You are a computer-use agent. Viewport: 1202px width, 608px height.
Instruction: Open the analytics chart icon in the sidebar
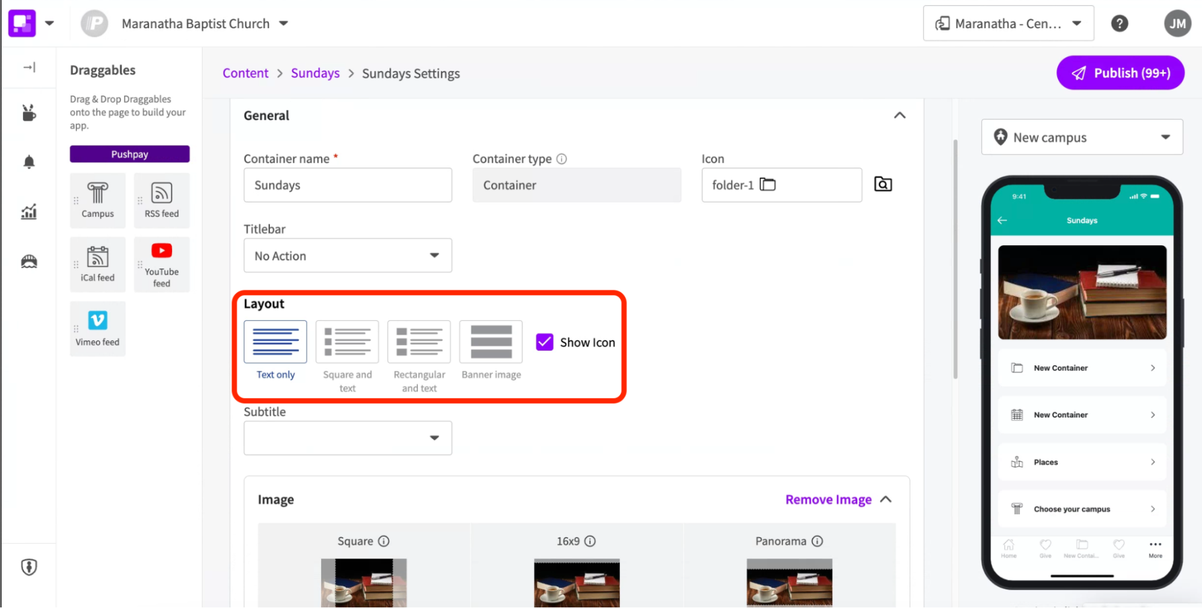click(28, 211)
